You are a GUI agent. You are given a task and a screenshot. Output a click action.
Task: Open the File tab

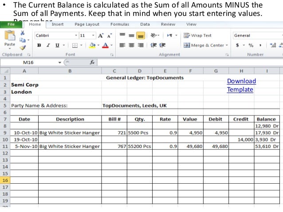click(x=11, y=24)
